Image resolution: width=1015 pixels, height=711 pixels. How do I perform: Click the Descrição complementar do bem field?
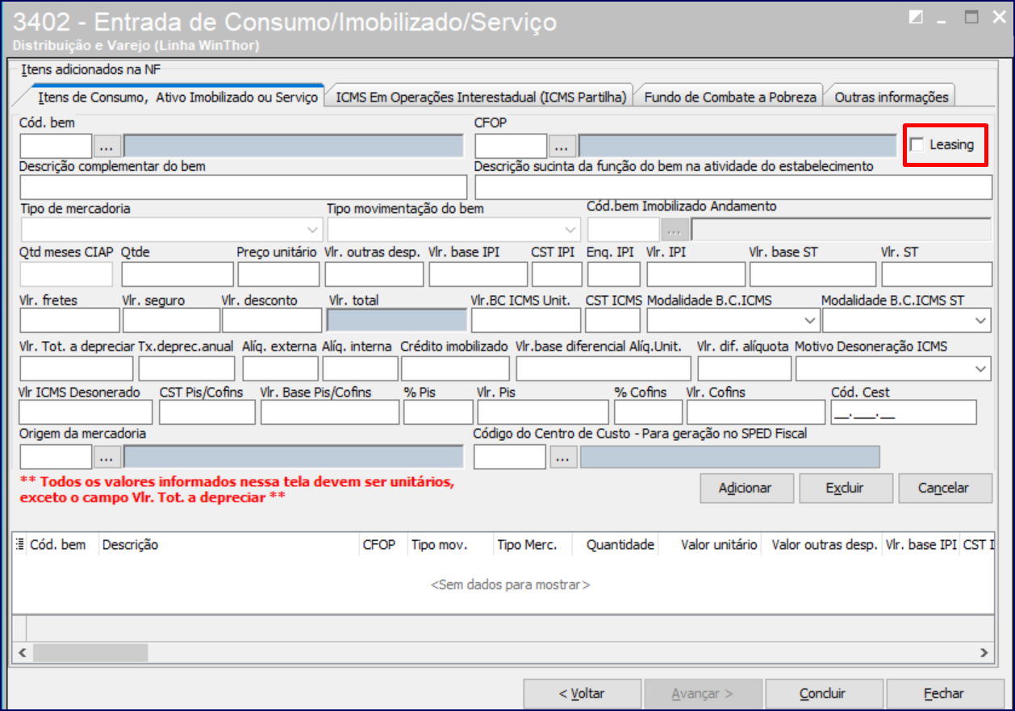click(x=242, y=187)
